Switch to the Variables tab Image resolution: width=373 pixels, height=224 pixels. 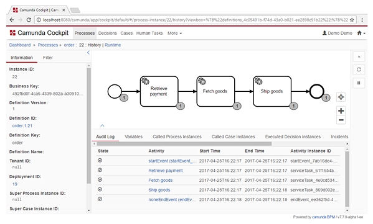click(x=133, y=137)
